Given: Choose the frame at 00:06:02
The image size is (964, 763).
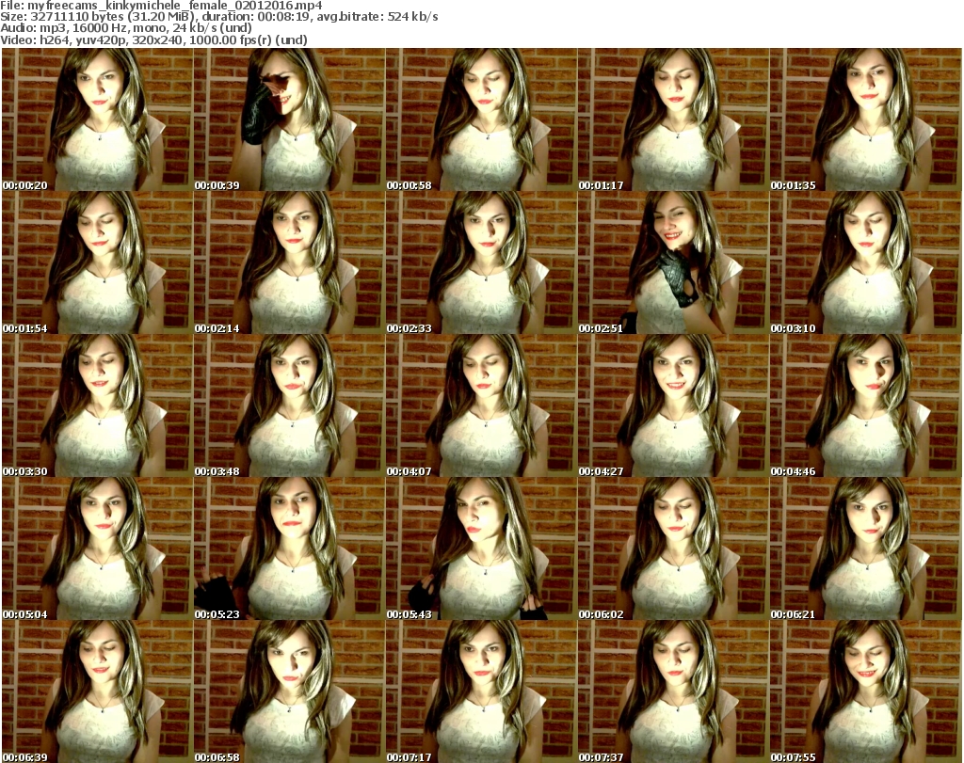Looking at the screenshot, I should pyautogui.click(x=673, y=548).
